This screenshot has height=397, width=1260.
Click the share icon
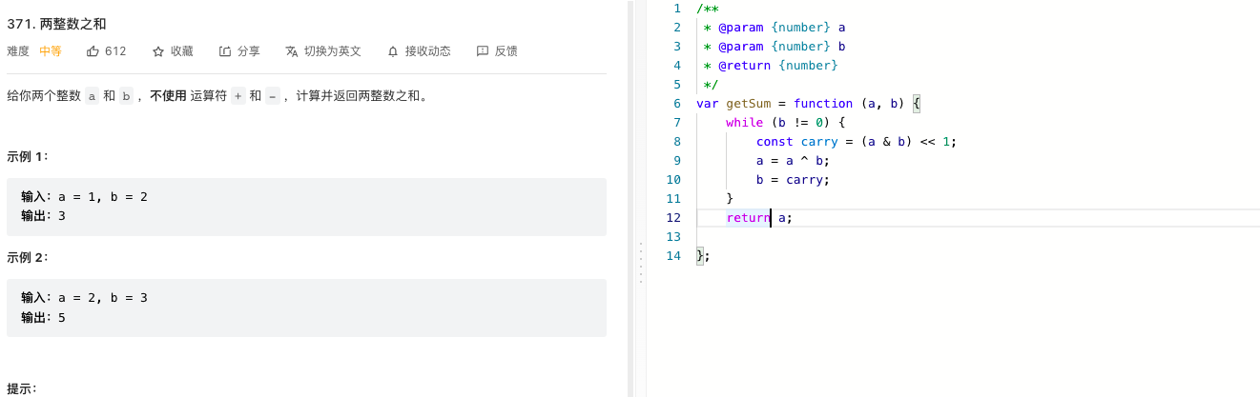[x=225, y=51]
